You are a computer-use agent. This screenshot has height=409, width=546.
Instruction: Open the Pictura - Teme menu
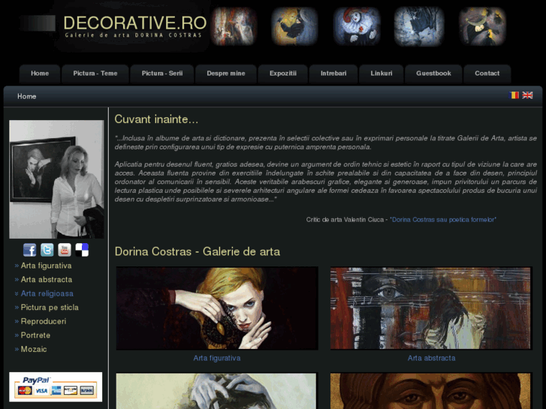(95, 74)
